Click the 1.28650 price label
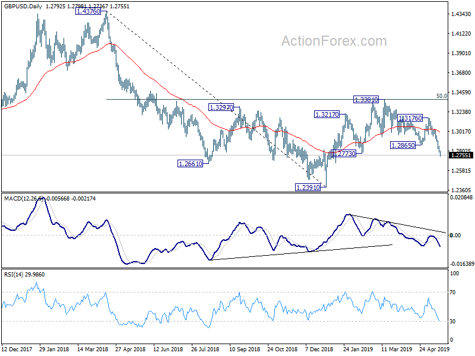This screenshot has height=356, width=475. point(403,145)
